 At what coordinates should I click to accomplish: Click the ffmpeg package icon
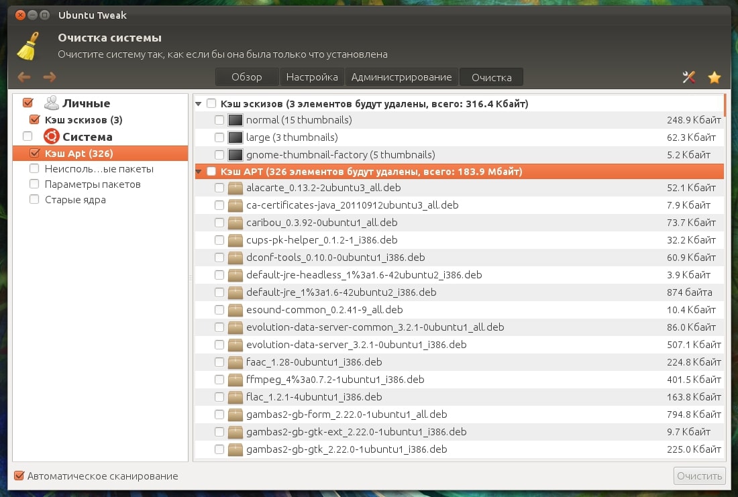235,380
